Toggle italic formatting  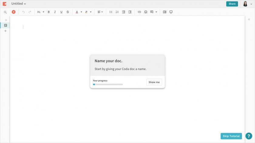click(x=55, y=12)
